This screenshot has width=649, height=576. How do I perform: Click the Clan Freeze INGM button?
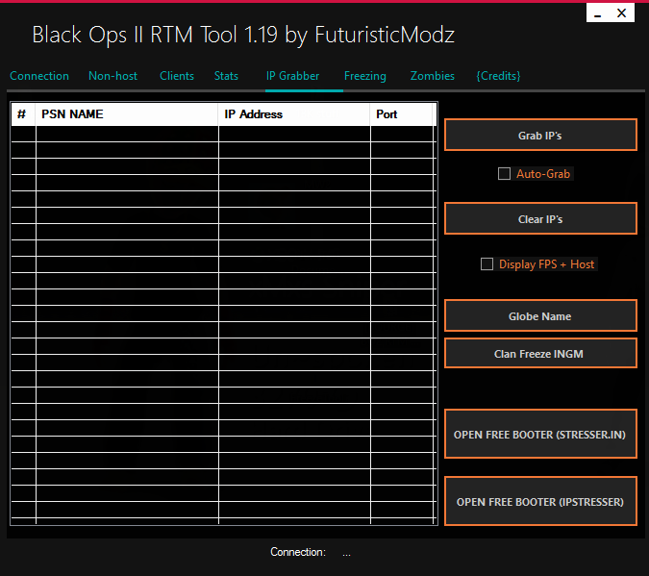coord(540,353)
